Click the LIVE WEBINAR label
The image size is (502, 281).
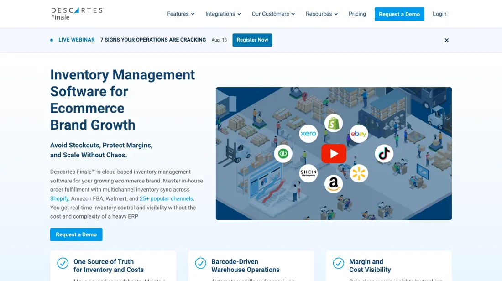(x=77, y=40)
